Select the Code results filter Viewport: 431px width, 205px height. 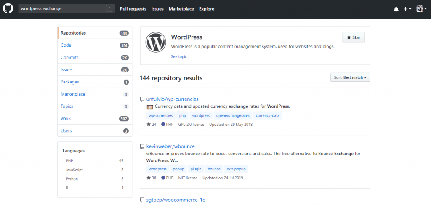tap(95, 45)
